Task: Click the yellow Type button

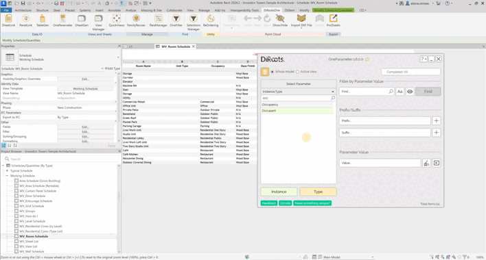Action: click(x=318, y=192)
